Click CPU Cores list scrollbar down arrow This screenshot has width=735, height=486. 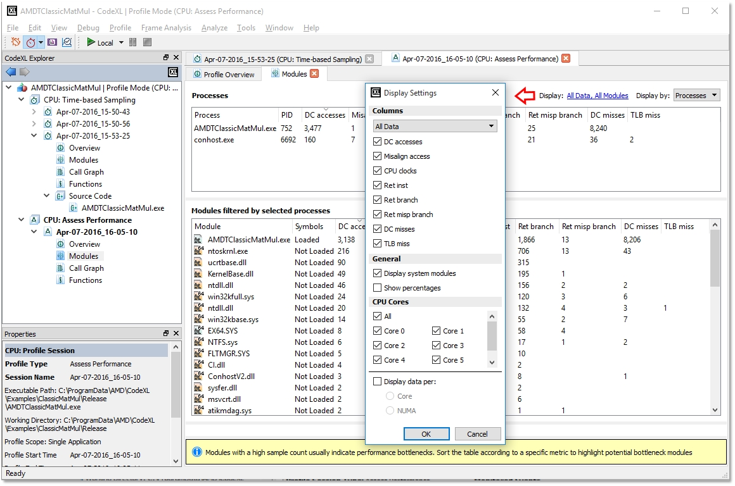pyautogui.click(x=492, y=362)
